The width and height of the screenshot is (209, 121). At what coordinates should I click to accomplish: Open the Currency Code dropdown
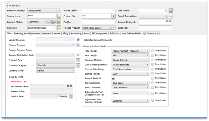73,70
